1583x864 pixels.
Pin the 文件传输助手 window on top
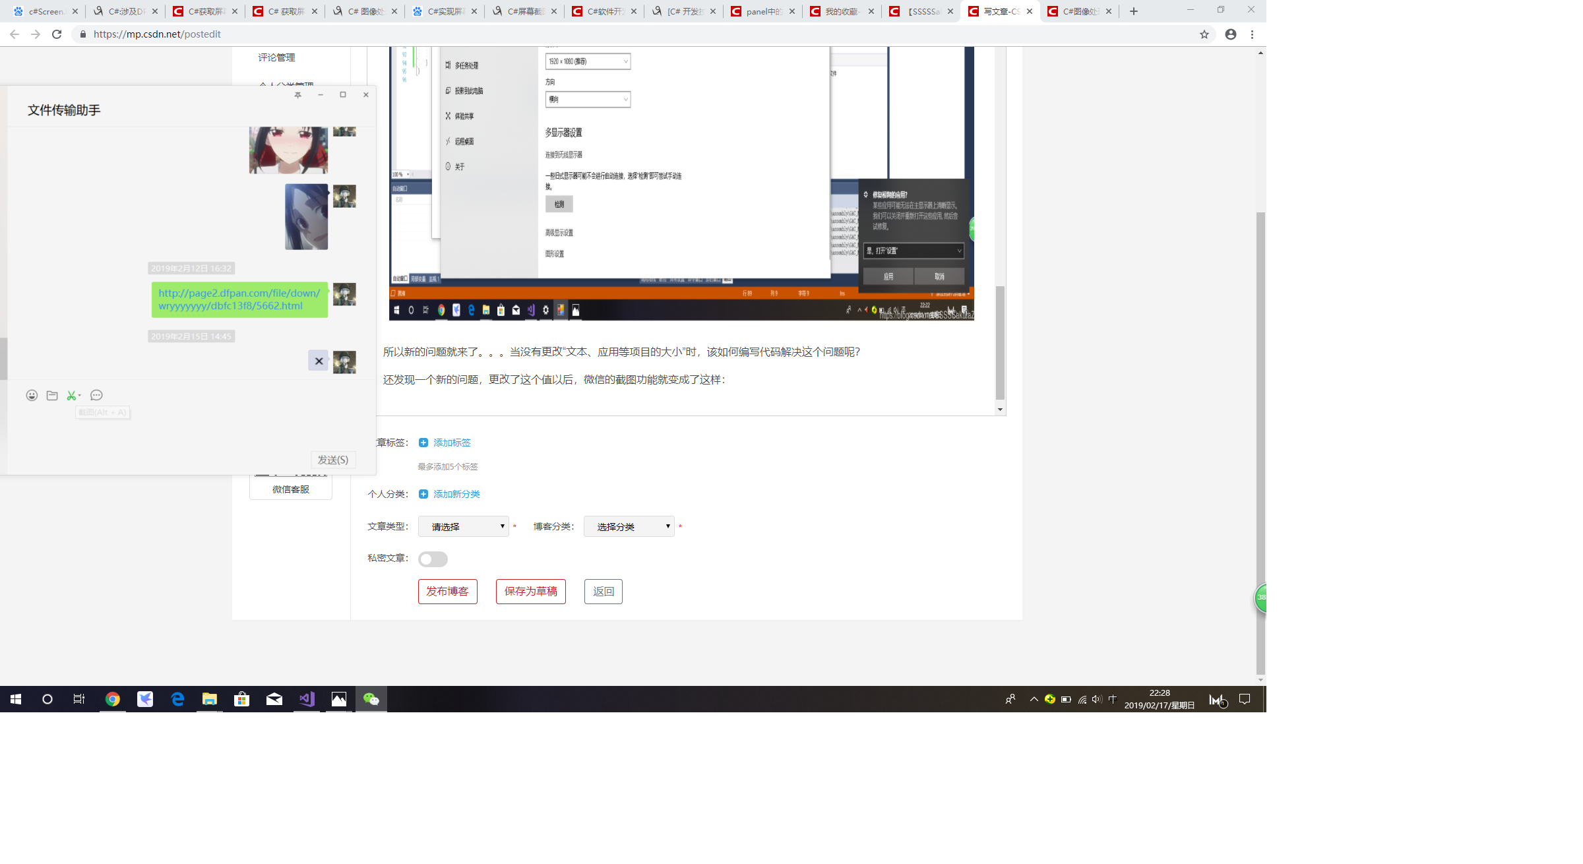[298, 94]
